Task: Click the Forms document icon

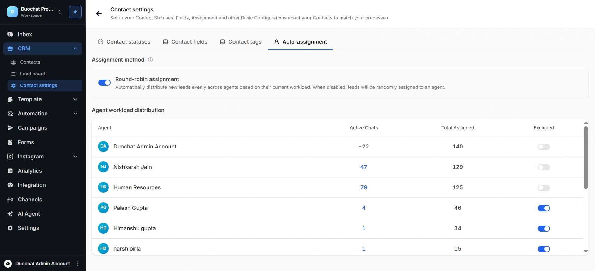Action: point(10,142)
